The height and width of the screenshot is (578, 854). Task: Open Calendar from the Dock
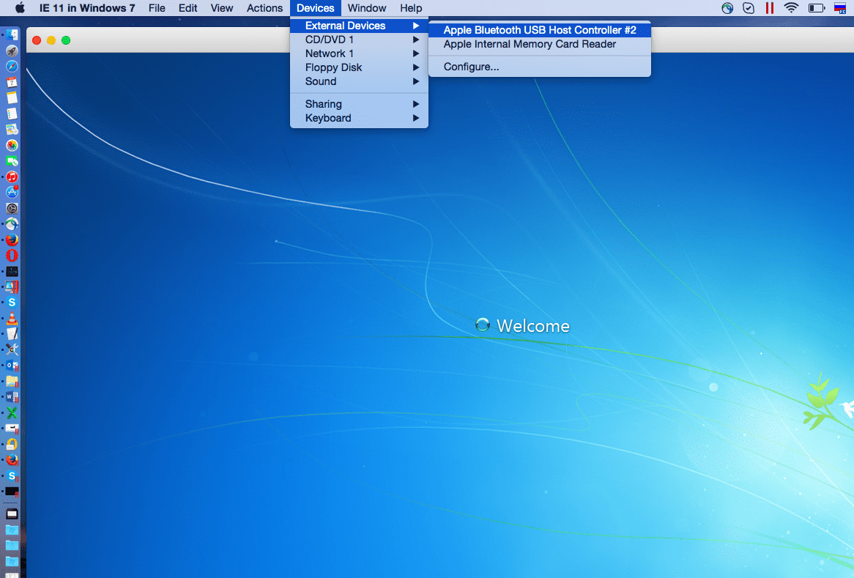(11, 82)
